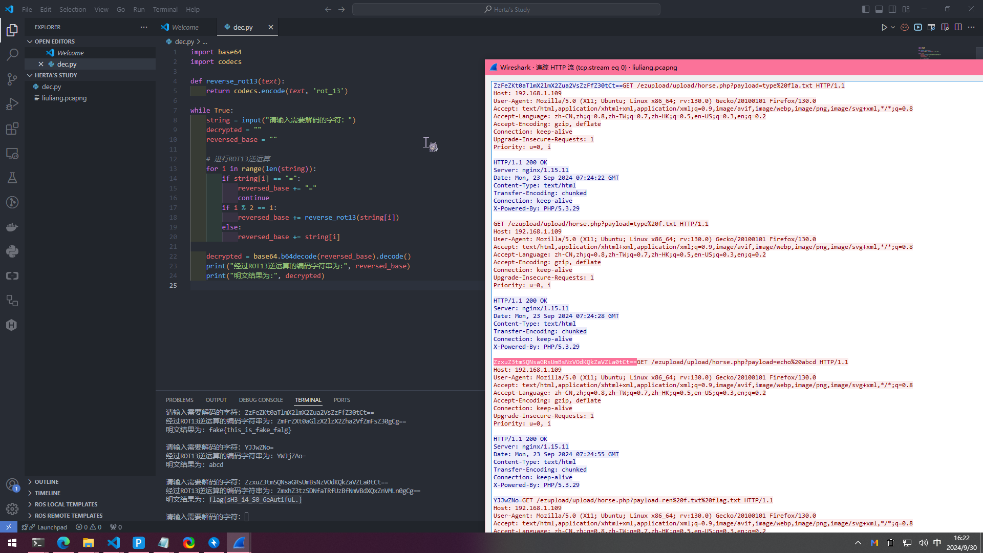Image resolution: width=983 pixels, height=553 pixels.
Task: Open the Accounts menu with badge
Action: (12, 484)
